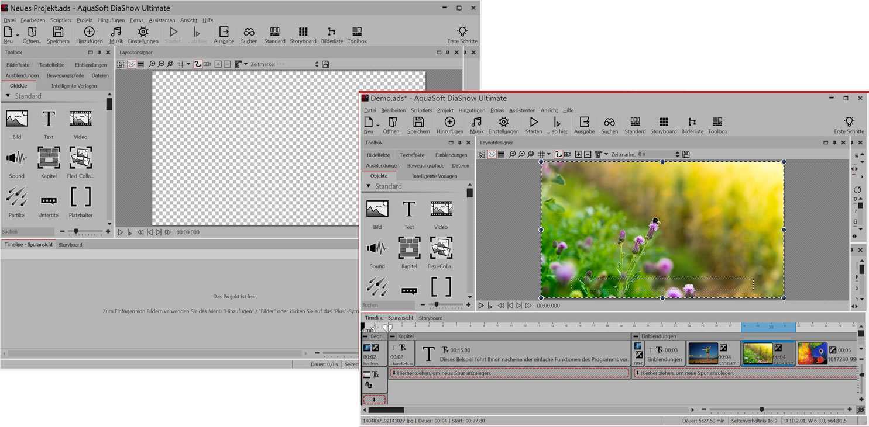This screenshot has height=427, width=869.
Task: Add Flexi-Collage object from Demo.ads Toolbox
Action: point(441,248)
